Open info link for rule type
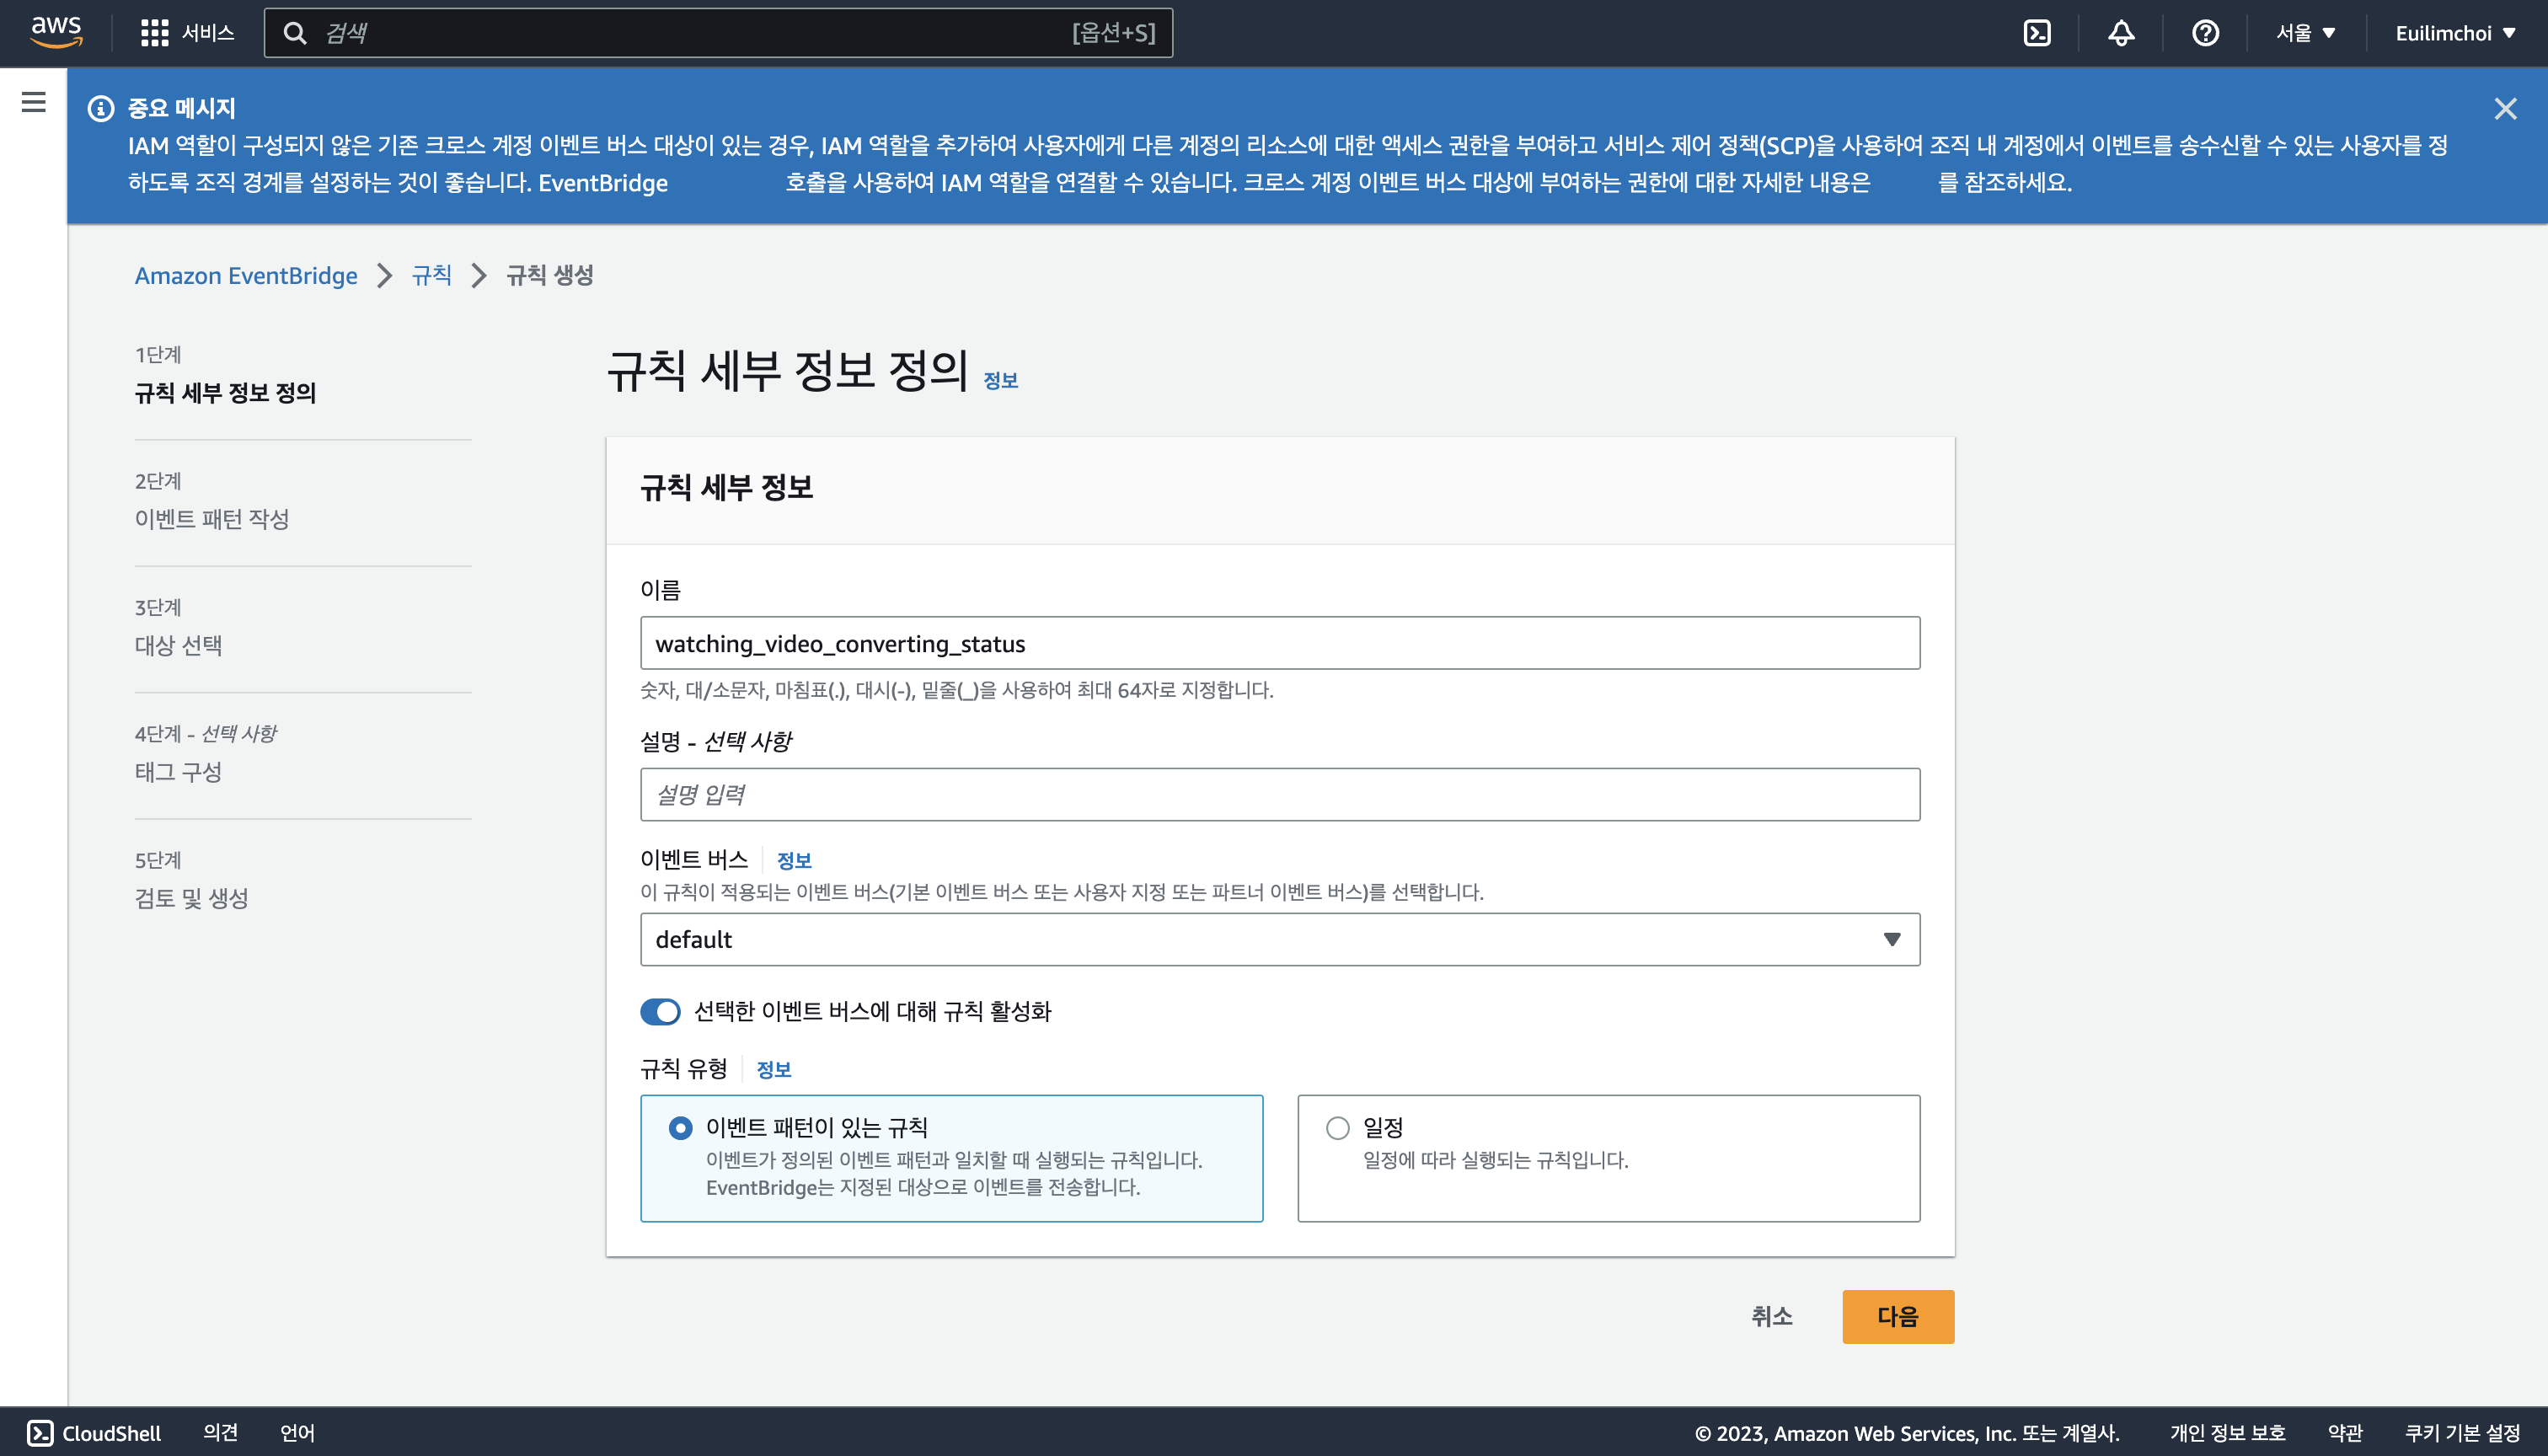 [x=773, y=1069]
